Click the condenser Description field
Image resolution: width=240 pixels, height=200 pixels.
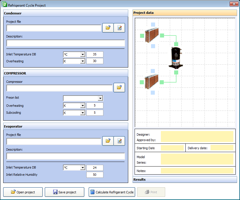point(66,43)
